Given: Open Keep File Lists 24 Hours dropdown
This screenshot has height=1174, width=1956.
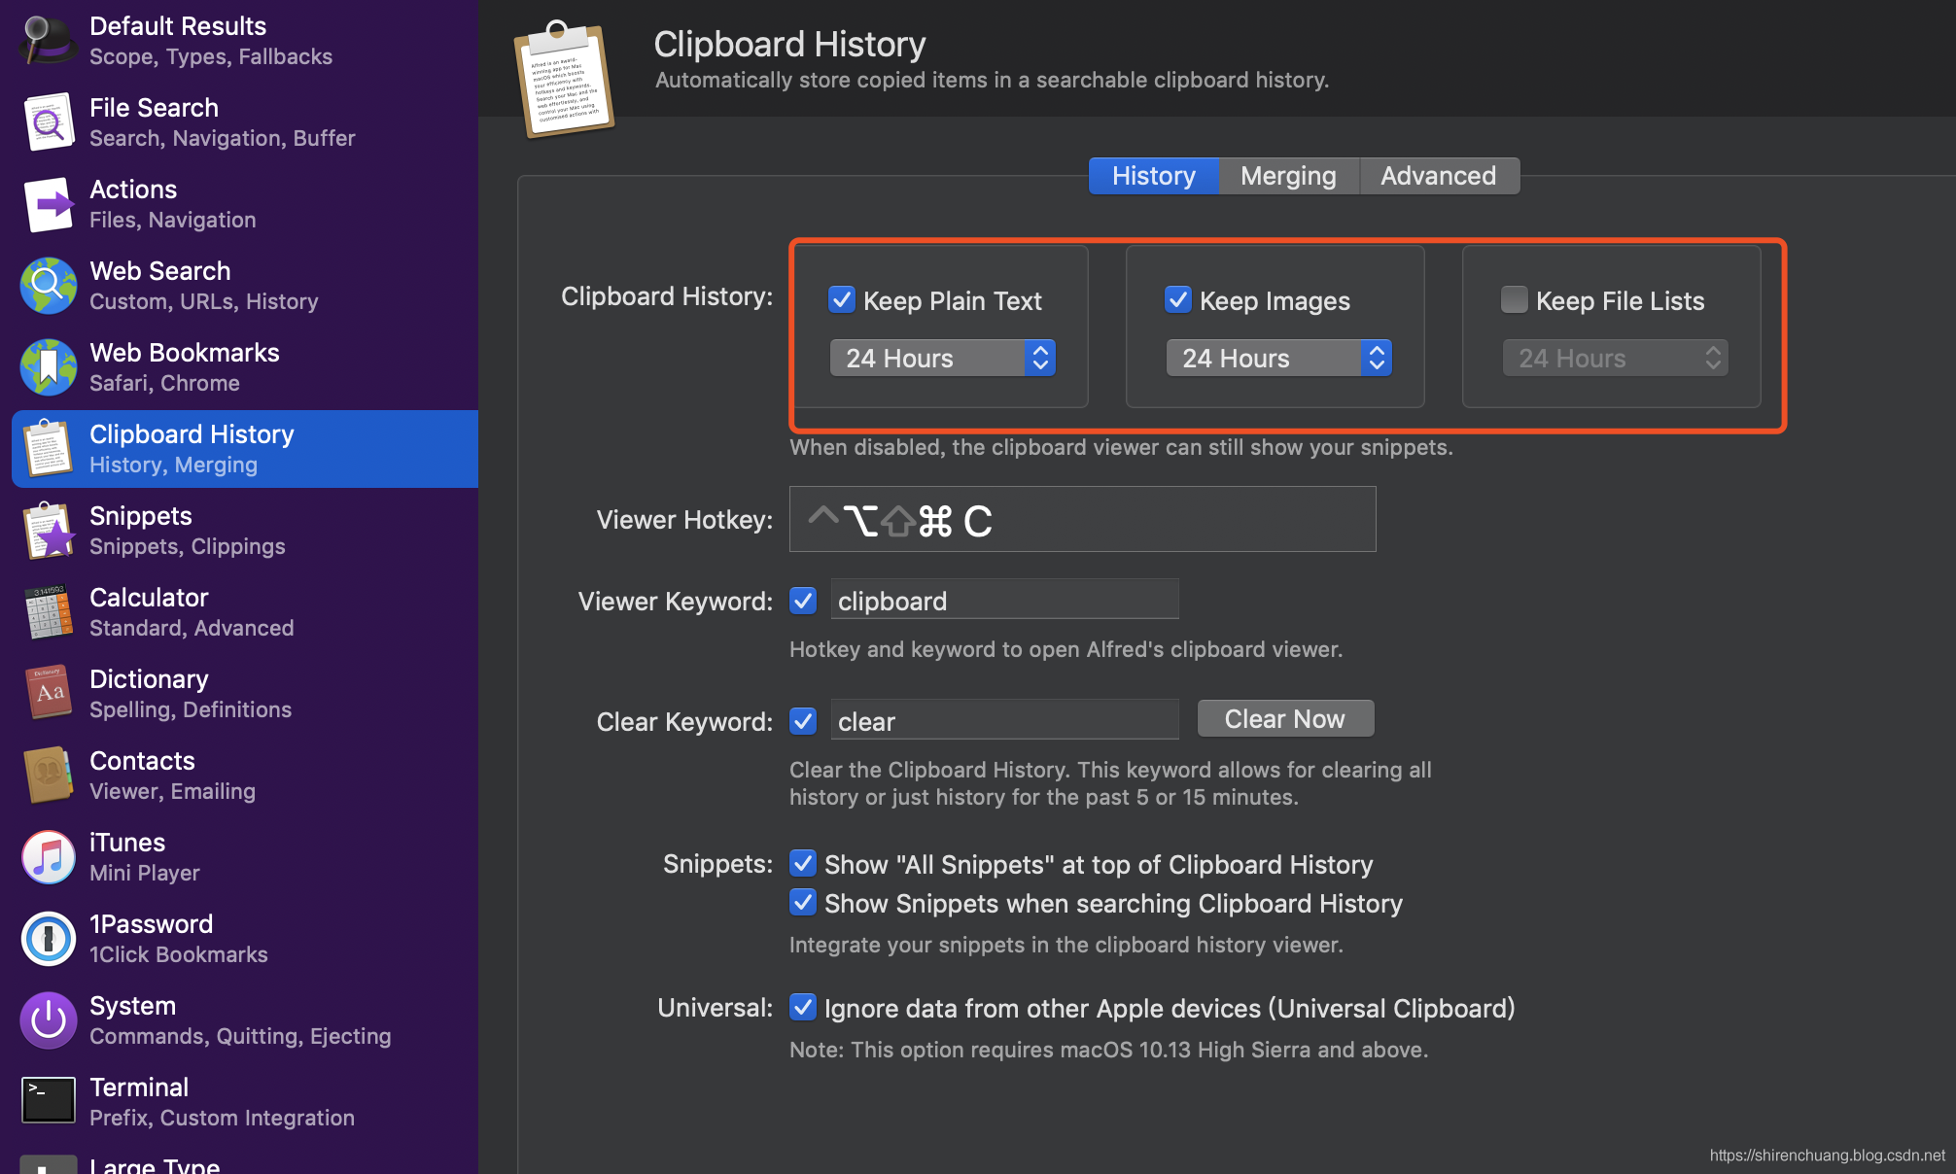Looking at the screenshot, I should (x=1615, y=358).
